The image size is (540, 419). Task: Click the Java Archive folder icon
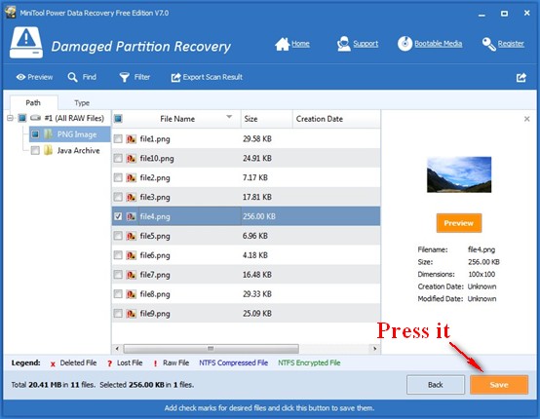point(48,150)
